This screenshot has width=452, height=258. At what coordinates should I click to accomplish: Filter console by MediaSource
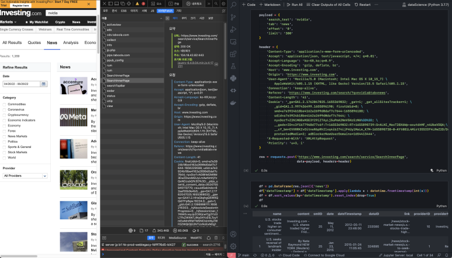[177, 238]
